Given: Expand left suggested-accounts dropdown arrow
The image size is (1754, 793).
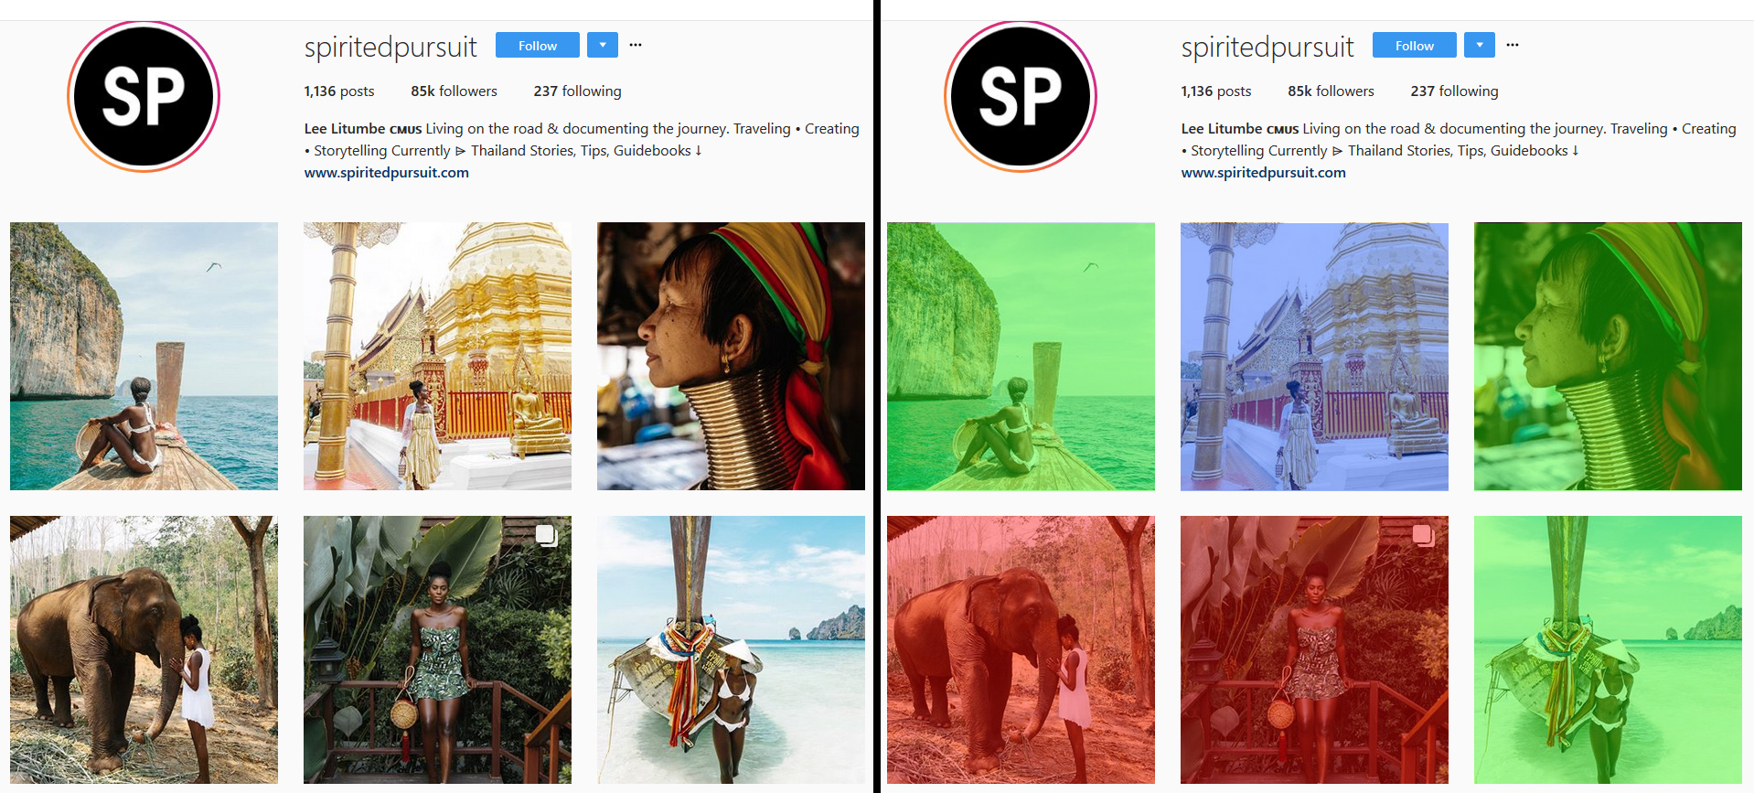Looking at the screenshot, I should tap(603, 45).
